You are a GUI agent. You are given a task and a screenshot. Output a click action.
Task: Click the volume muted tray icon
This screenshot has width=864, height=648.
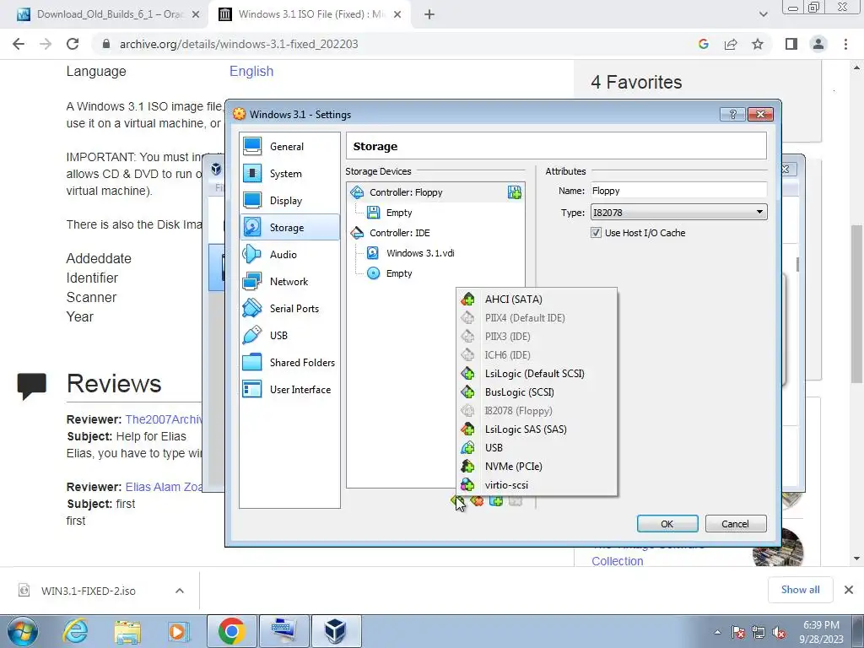pyautogui.click(x=779, y=633)
